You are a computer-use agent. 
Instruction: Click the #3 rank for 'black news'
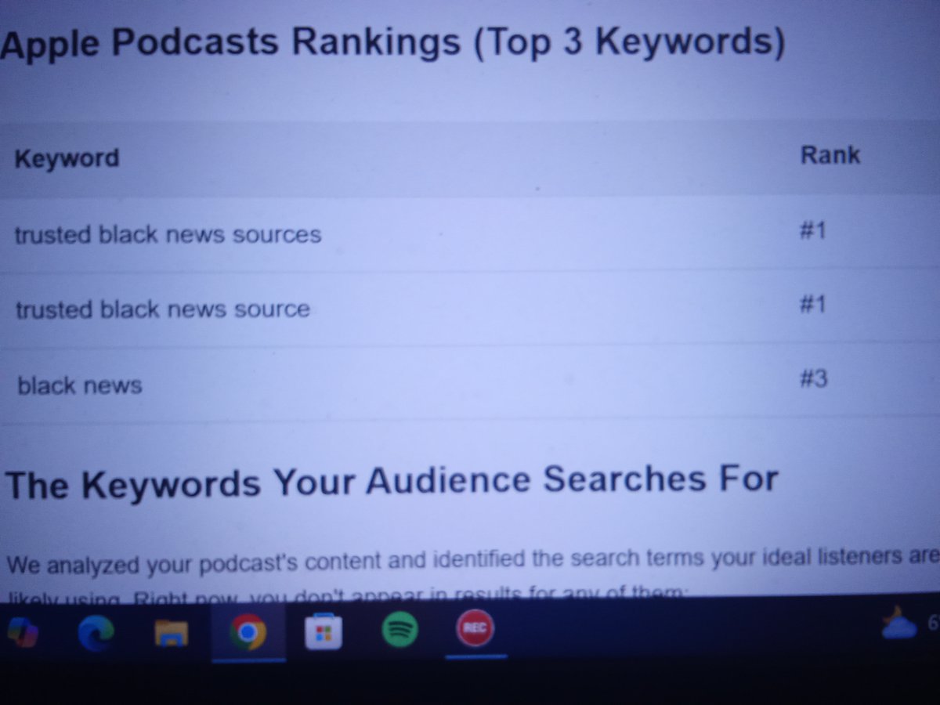tap(814, 379)
